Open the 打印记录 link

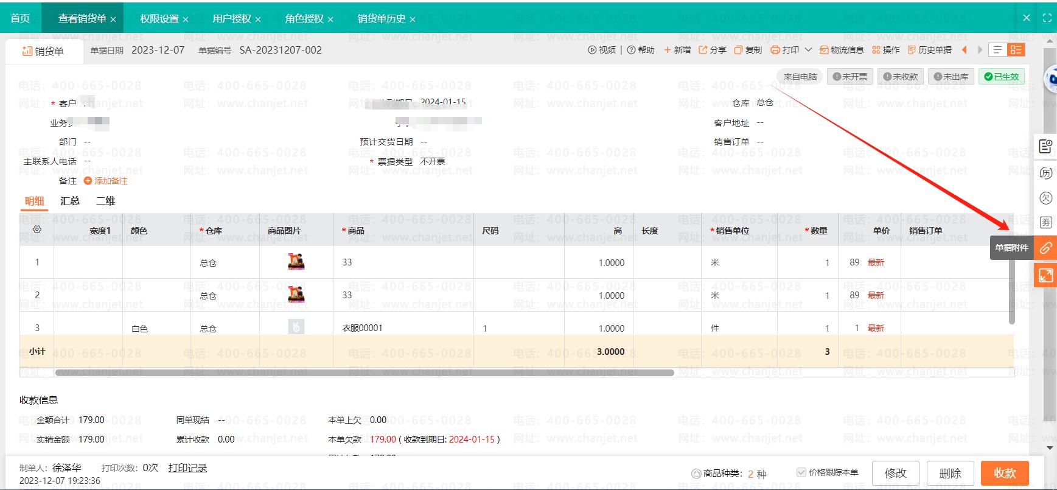[x=187, y=467]
